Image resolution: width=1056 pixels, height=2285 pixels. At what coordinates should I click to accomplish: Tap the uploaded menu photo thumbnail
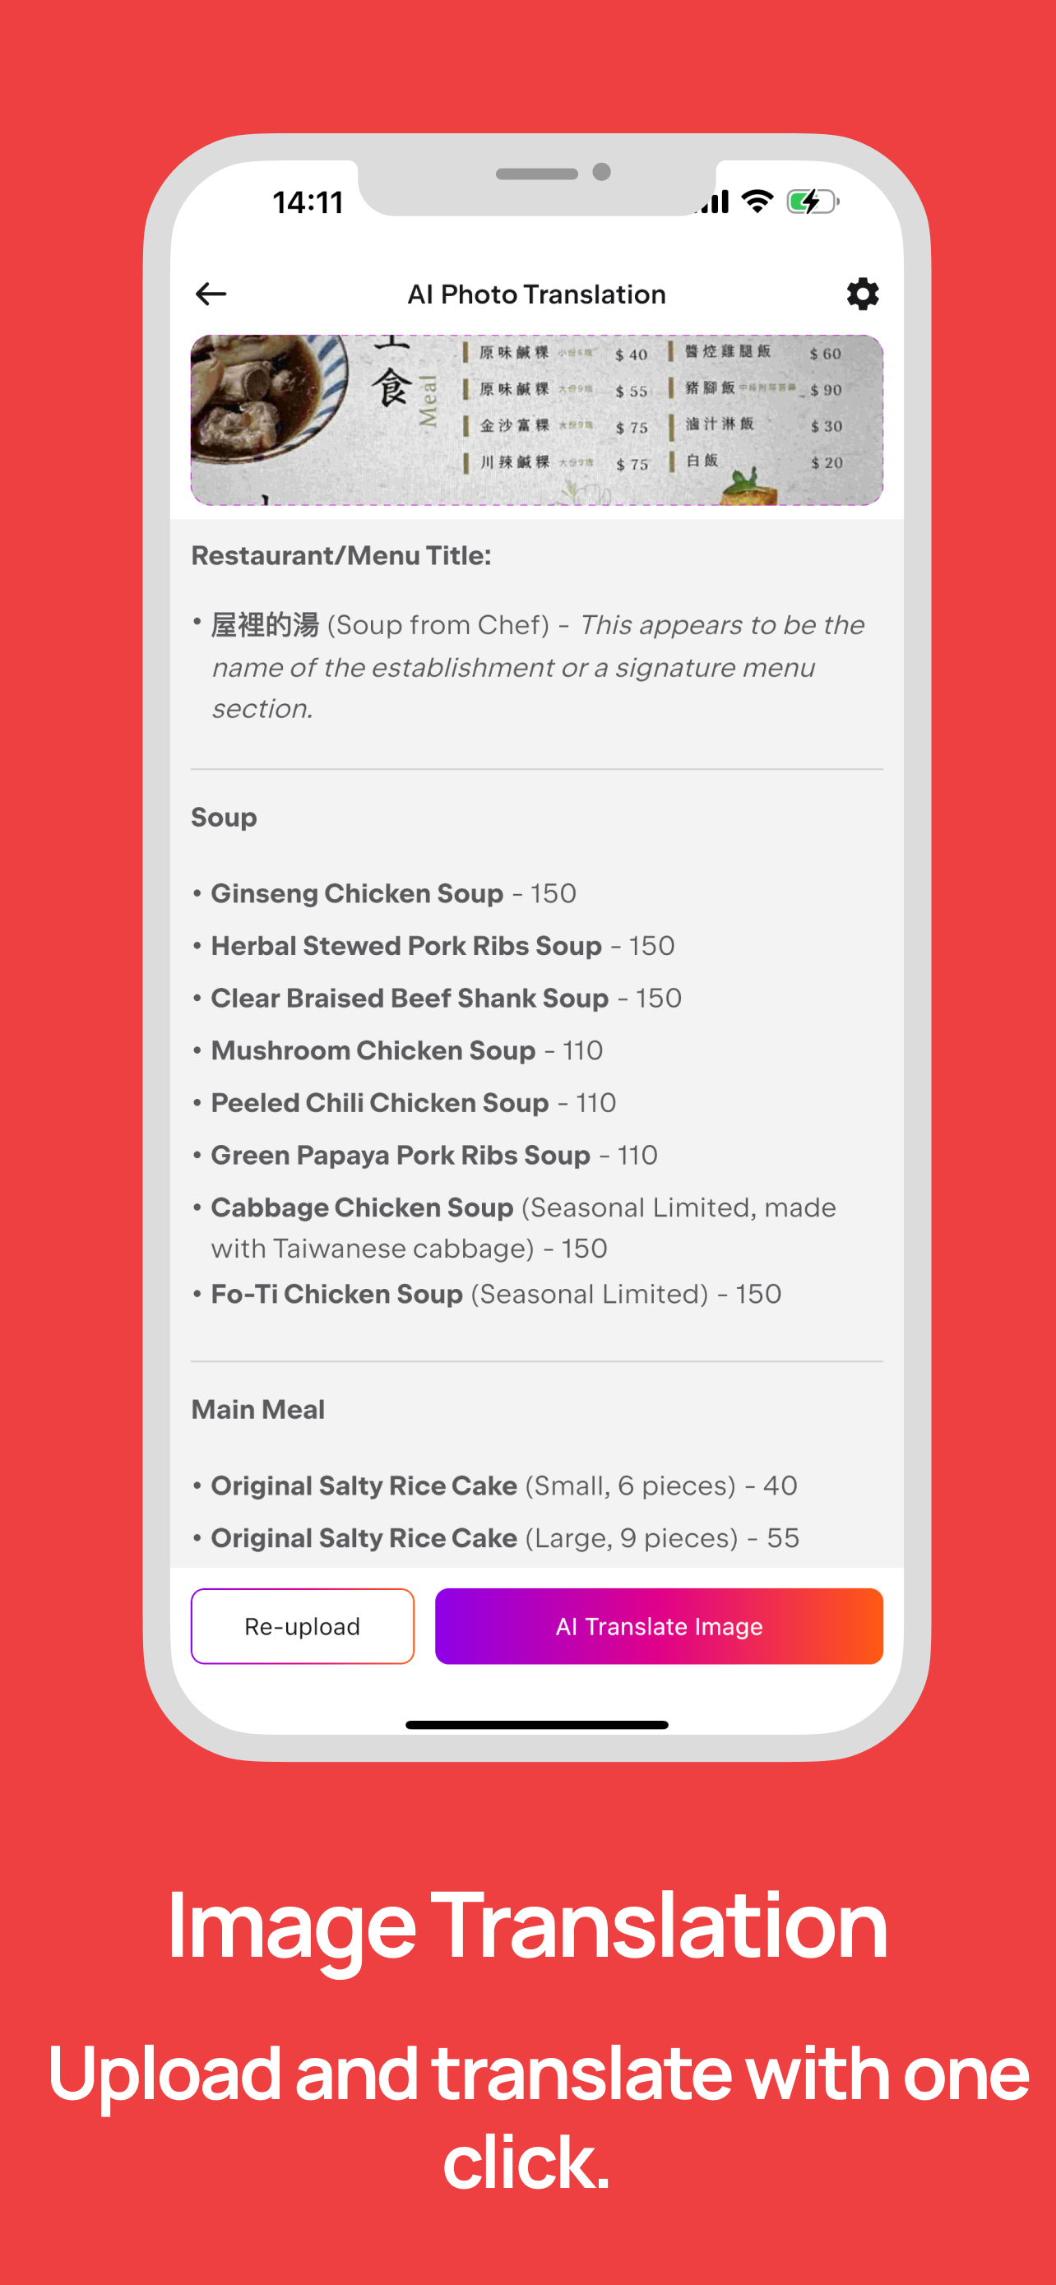(536, 419)
